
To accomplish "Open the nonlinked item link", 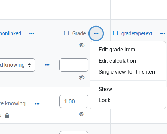I will point(11,33).
